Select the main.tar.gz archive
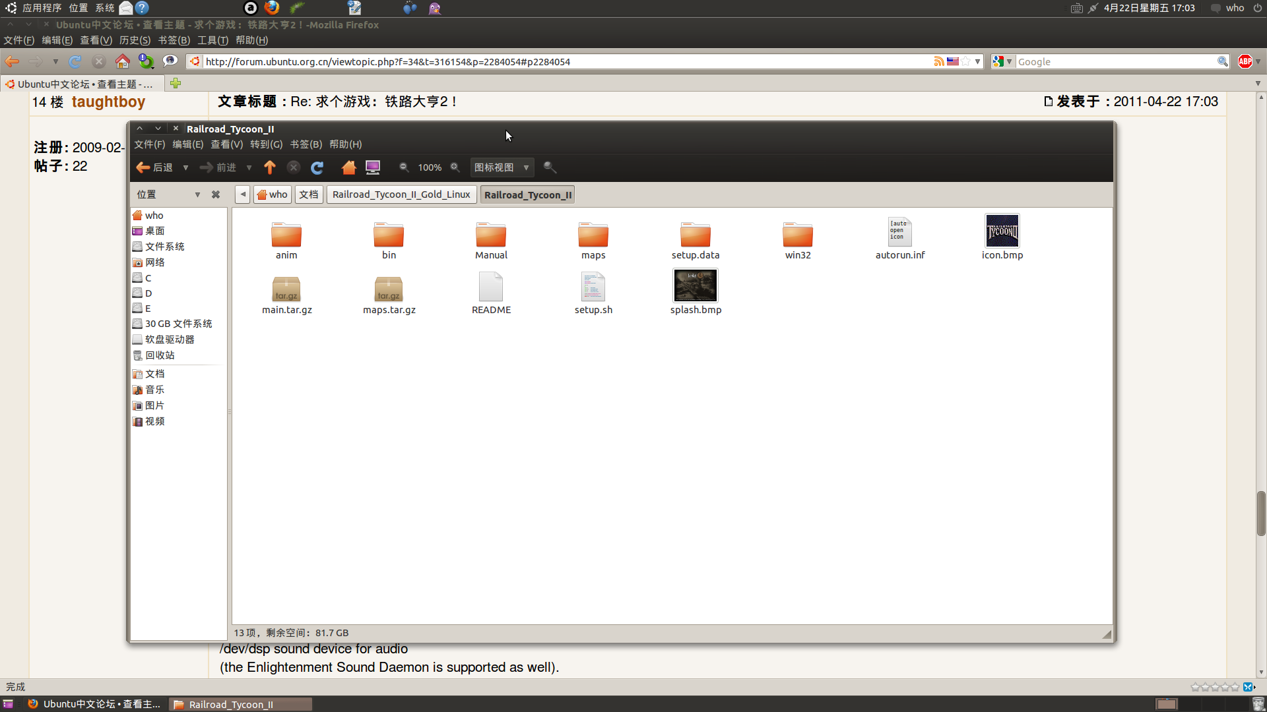The width and height of the screenshot is (1267, 712). pos(286,295)
